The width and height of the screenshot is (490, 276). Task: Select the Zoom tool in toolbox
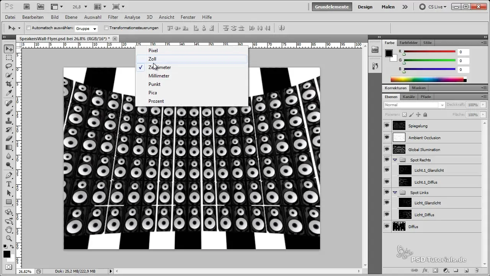tap(9, 238)
